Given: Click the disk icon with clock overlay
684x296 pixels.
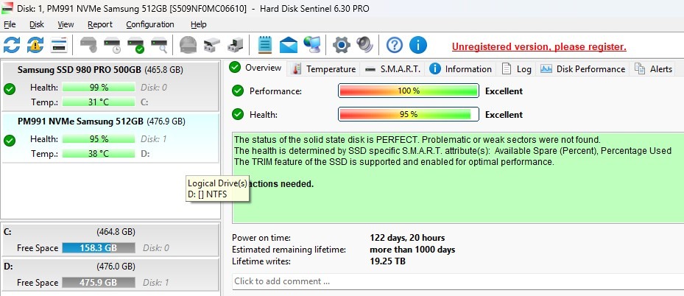Looking at the screenshot, I should pos(112,46).
